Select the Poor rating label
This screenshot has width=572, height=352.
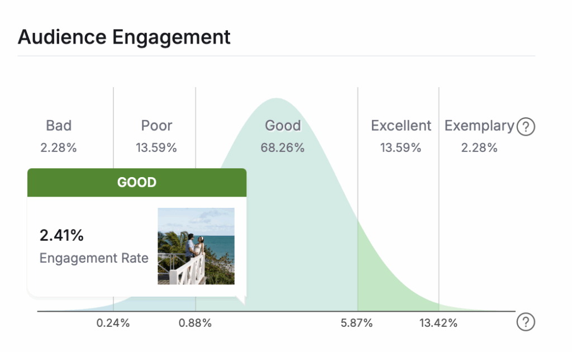tap(156, 126)
